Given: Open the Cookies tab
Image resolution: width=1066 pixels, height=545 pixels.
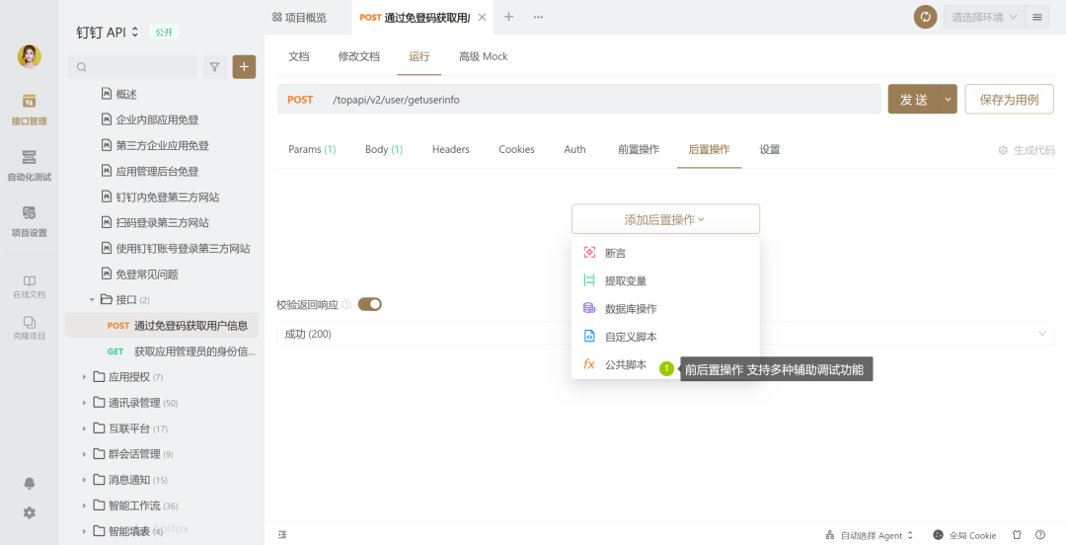Looking at the screenshot, I should 516,150.
